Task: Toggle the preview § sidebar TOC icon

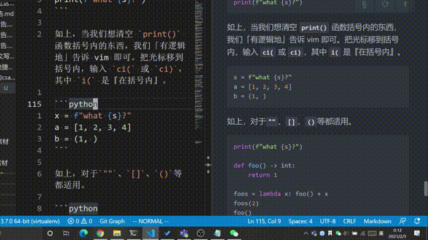Action: click(x=364, y=4)
